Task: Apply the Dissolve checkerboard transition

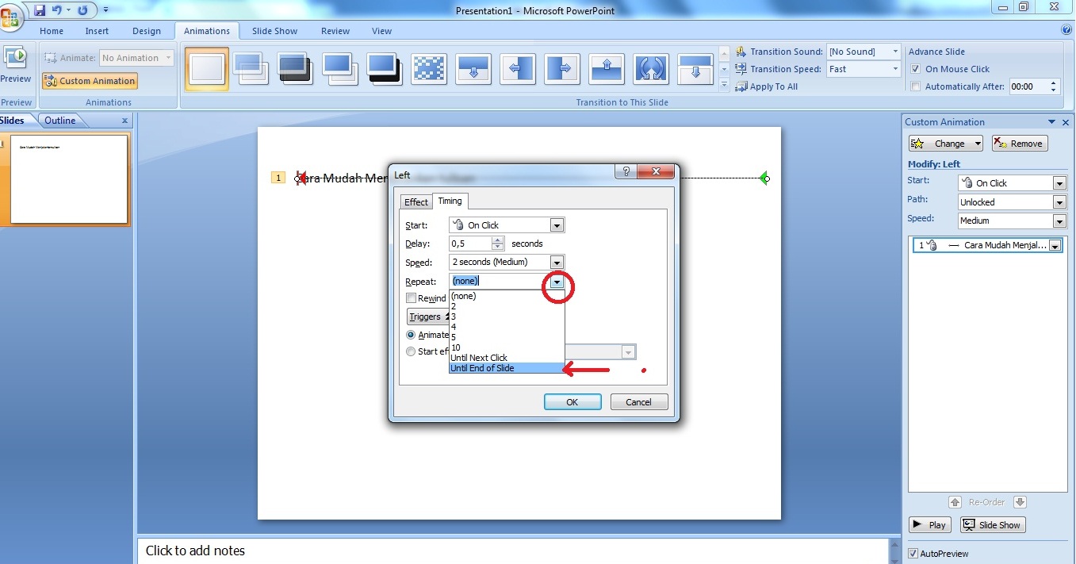Action: [429, 69]
